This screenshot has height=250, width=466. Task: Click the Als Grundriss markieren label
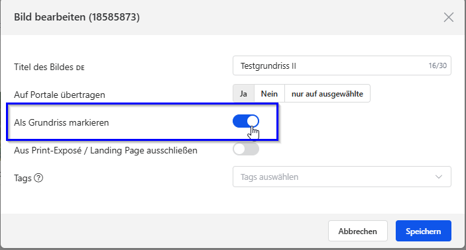pyautogui.click(x=62, y=122)
